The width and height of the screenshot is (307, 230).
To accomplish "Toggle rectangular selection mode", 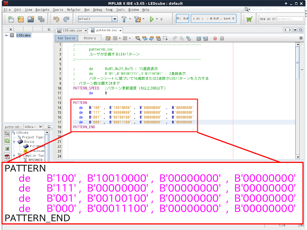I will tap(165, 38).
